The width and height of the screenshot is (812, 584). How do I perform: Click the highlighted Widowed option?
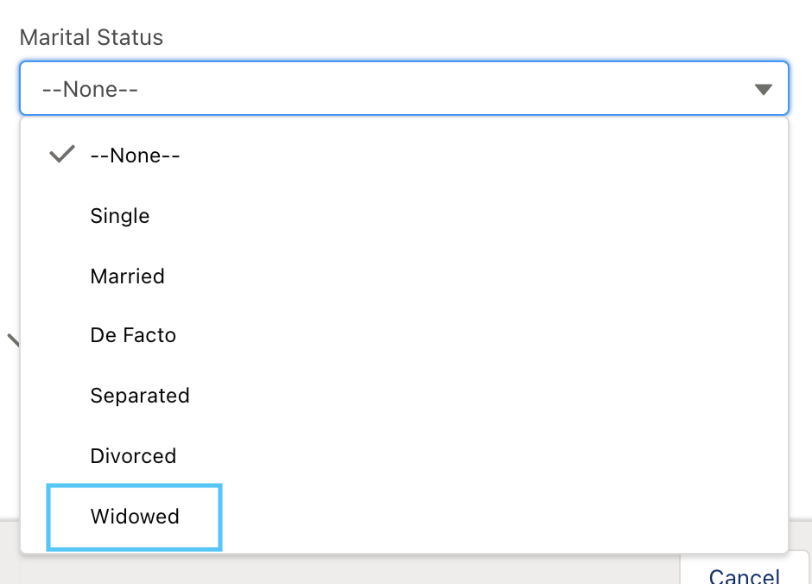[135, 517]
